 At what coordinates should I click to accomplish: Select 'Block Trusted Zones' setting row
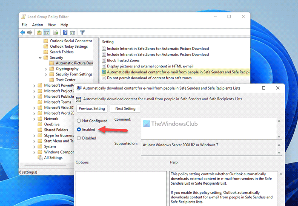click(x=123, y=61)
